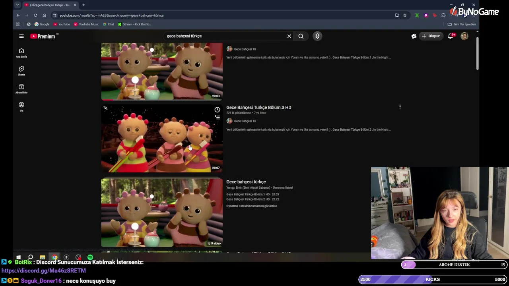Play Bölüm.2 HD 28:22 from playlist
Image resolution: width=509 pixels, height=286 pixels.
click(253, 199)
